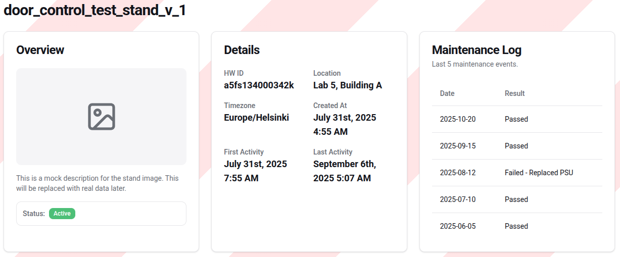Select the Europe/Helsinki timezone value
This screenshot has width=620, height=257.
coord(256,118)
